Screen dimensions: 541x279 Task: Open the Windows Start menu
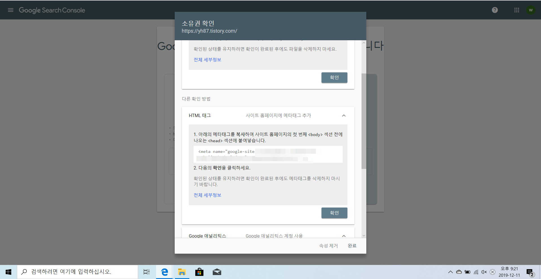pos(8,272)
